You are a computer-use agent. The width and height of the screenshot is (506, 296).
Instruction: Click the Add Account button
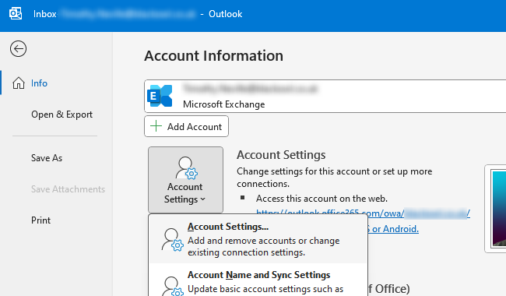pos(187,126)
